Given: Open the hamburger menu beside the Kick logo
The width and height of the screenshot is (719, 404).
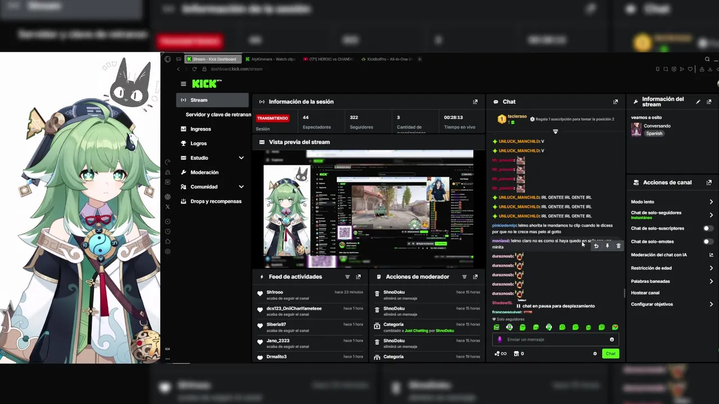Looking at the screenshot, I should click(183, 84).
